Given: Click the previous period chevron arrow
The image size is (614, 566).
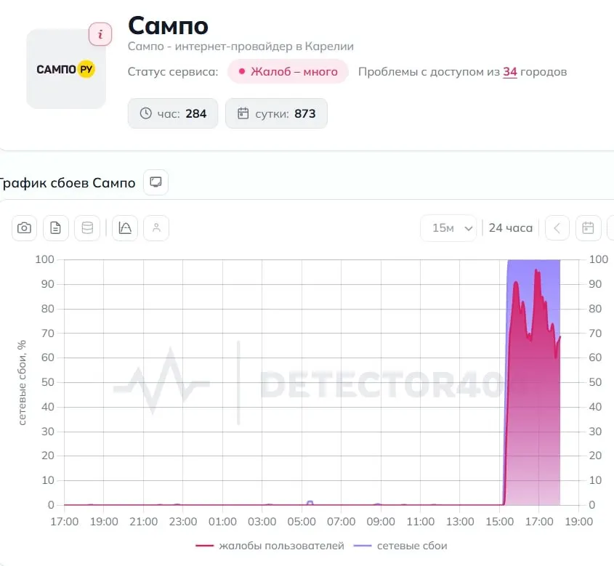Looking at the screenshot, I should (x=557, y=228).
